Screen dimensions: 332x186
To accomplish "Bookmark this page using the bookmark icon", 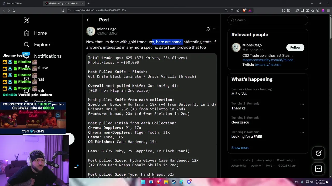I will (63, 10).
